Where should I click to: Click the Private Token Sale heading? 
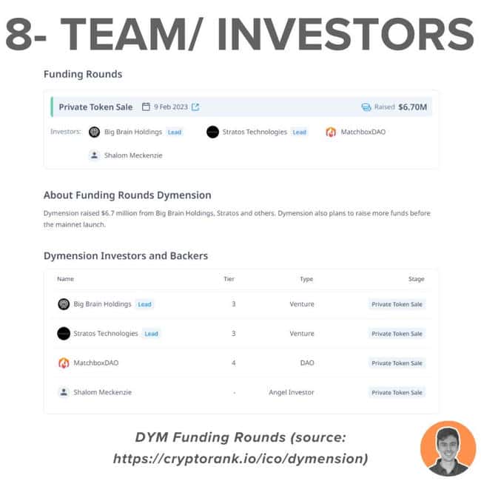95,107
